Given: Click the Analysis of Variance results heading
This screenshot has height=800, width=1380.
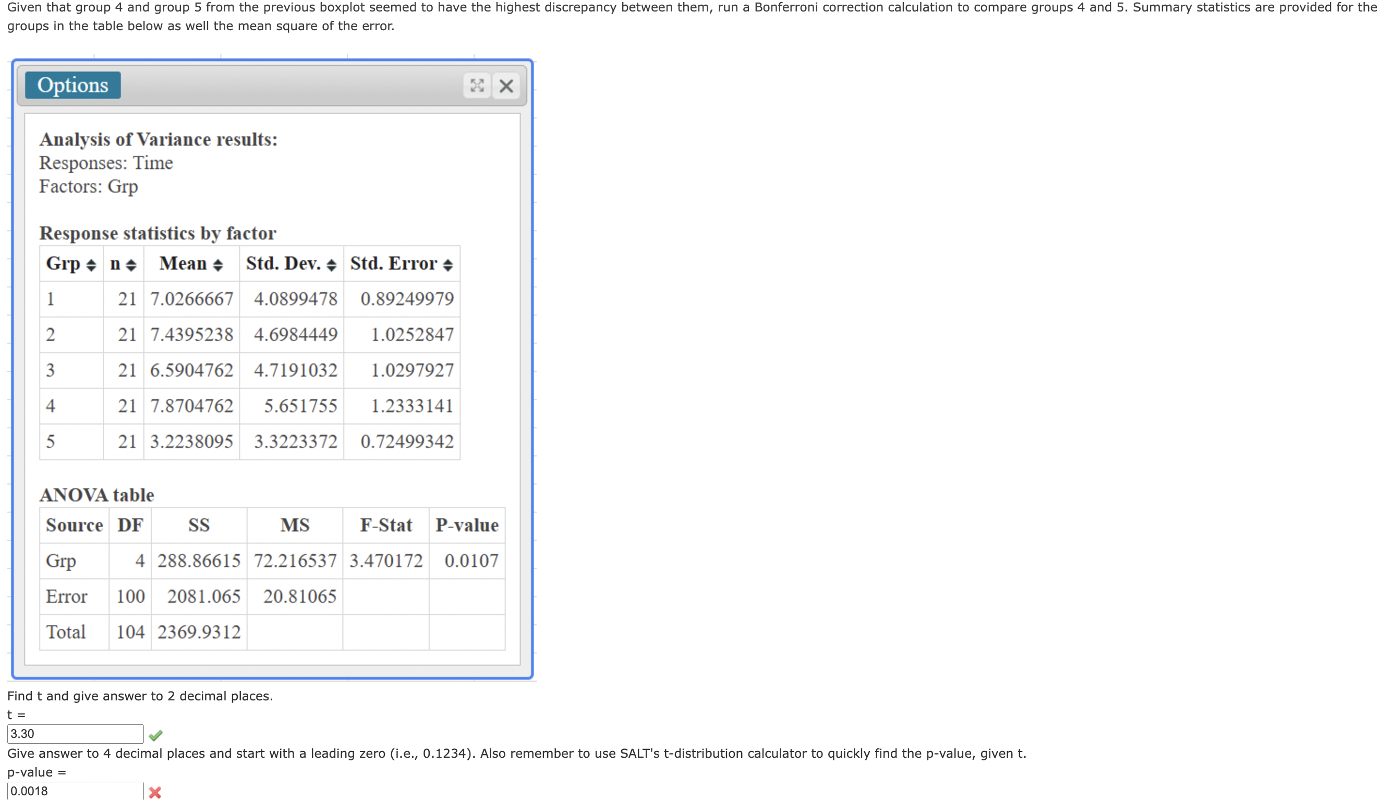Looking at the screenshot, I should click(x=158, y=139).
